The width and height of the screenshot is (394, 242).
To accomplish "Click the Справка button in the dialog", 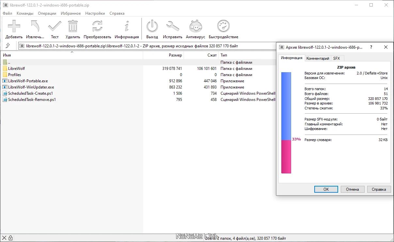I will coord(379,189).
